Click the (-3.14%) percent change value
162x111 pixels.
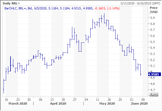[x=113, y=8]
